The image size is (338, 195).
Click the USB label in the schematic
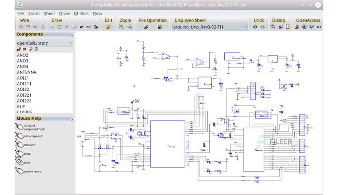click(79, 137)
